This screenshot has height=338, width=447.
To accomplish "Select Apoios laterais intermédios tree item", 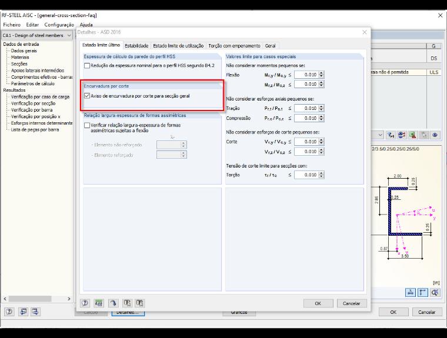I will (x=38, y=71).
